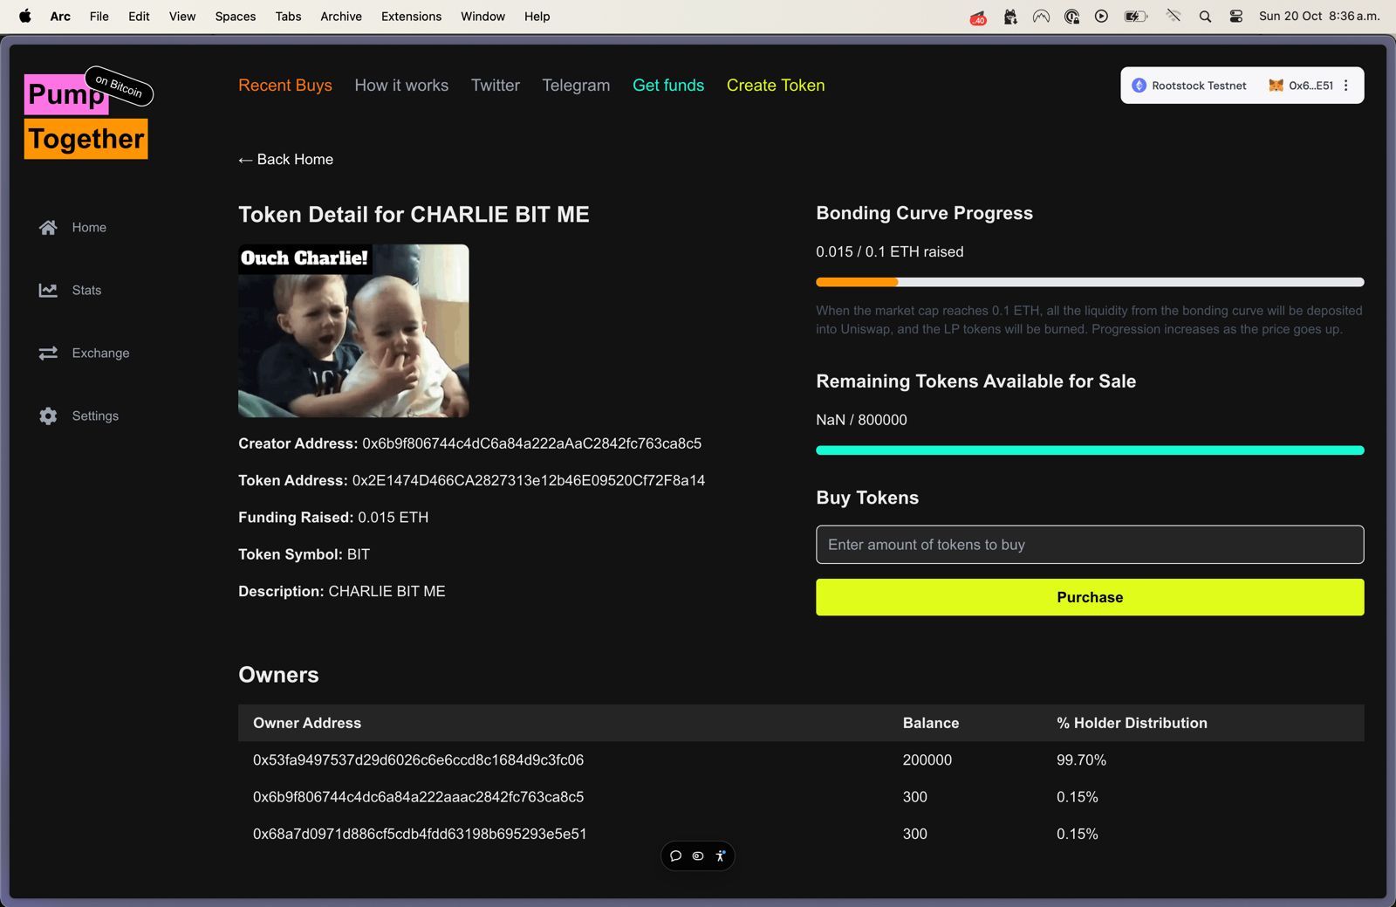Click the Balance column header

click(x=931, y=723)
